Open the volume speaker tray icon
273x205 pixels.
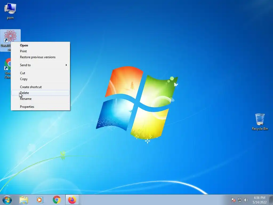click(246, 200)
